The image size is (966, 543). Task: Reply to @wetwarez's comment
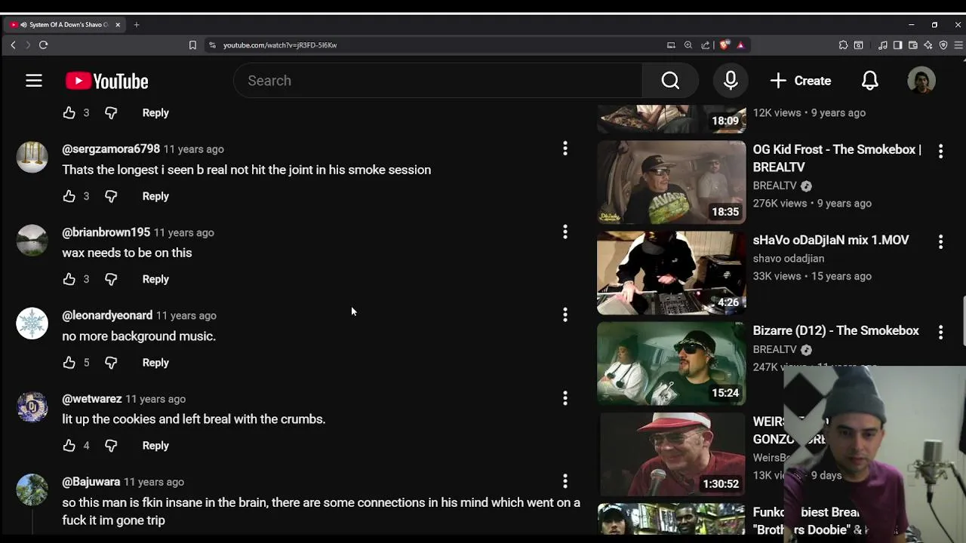[155, 446]
